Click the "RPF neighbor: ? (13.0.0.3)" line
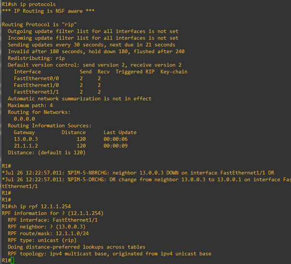 (x=47, y=226)
